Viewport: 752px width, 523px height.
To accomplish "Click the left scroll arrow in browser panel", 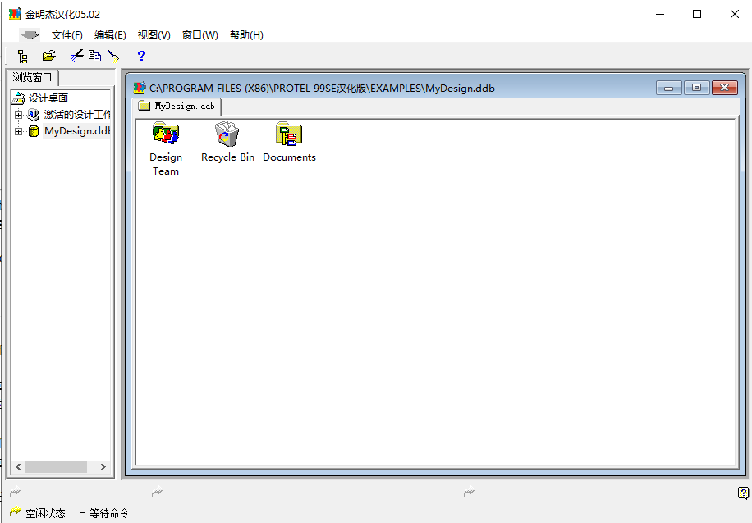I will 18,466.
